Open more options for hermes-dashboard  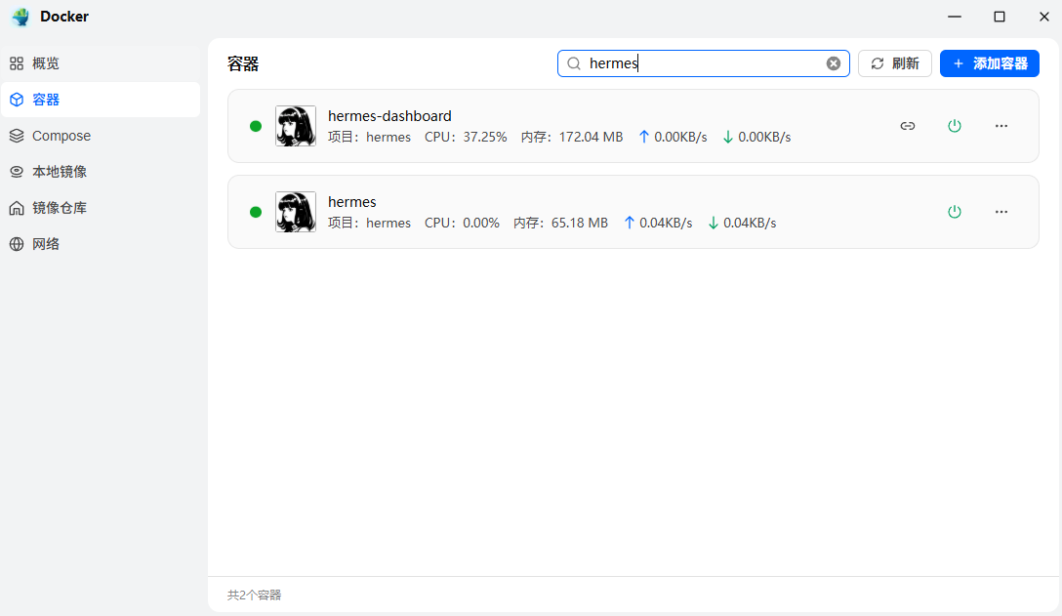pyautogui.click(x=1001, y=126)
